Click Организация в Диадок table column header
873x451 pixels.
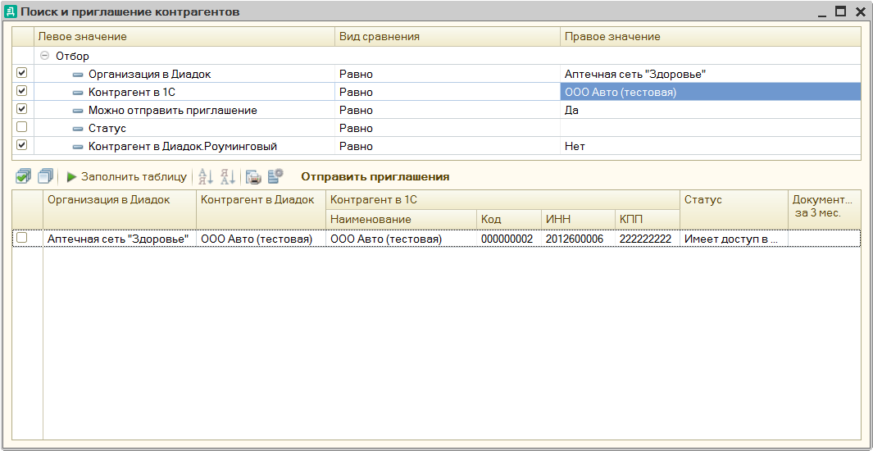(x=120, y=209)
